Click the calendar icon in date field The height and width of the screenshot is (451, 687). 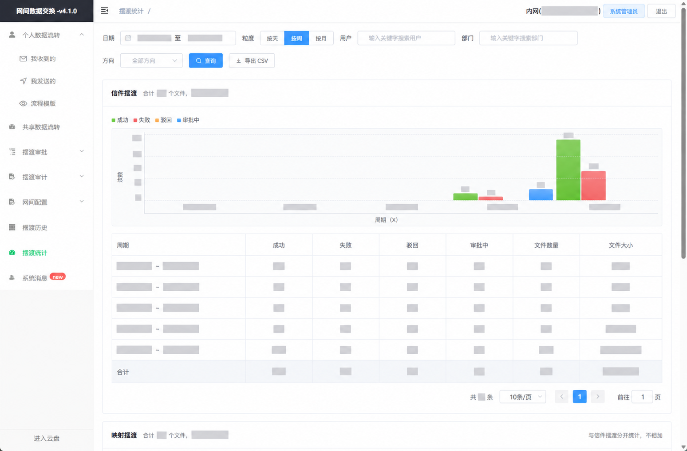128,38
